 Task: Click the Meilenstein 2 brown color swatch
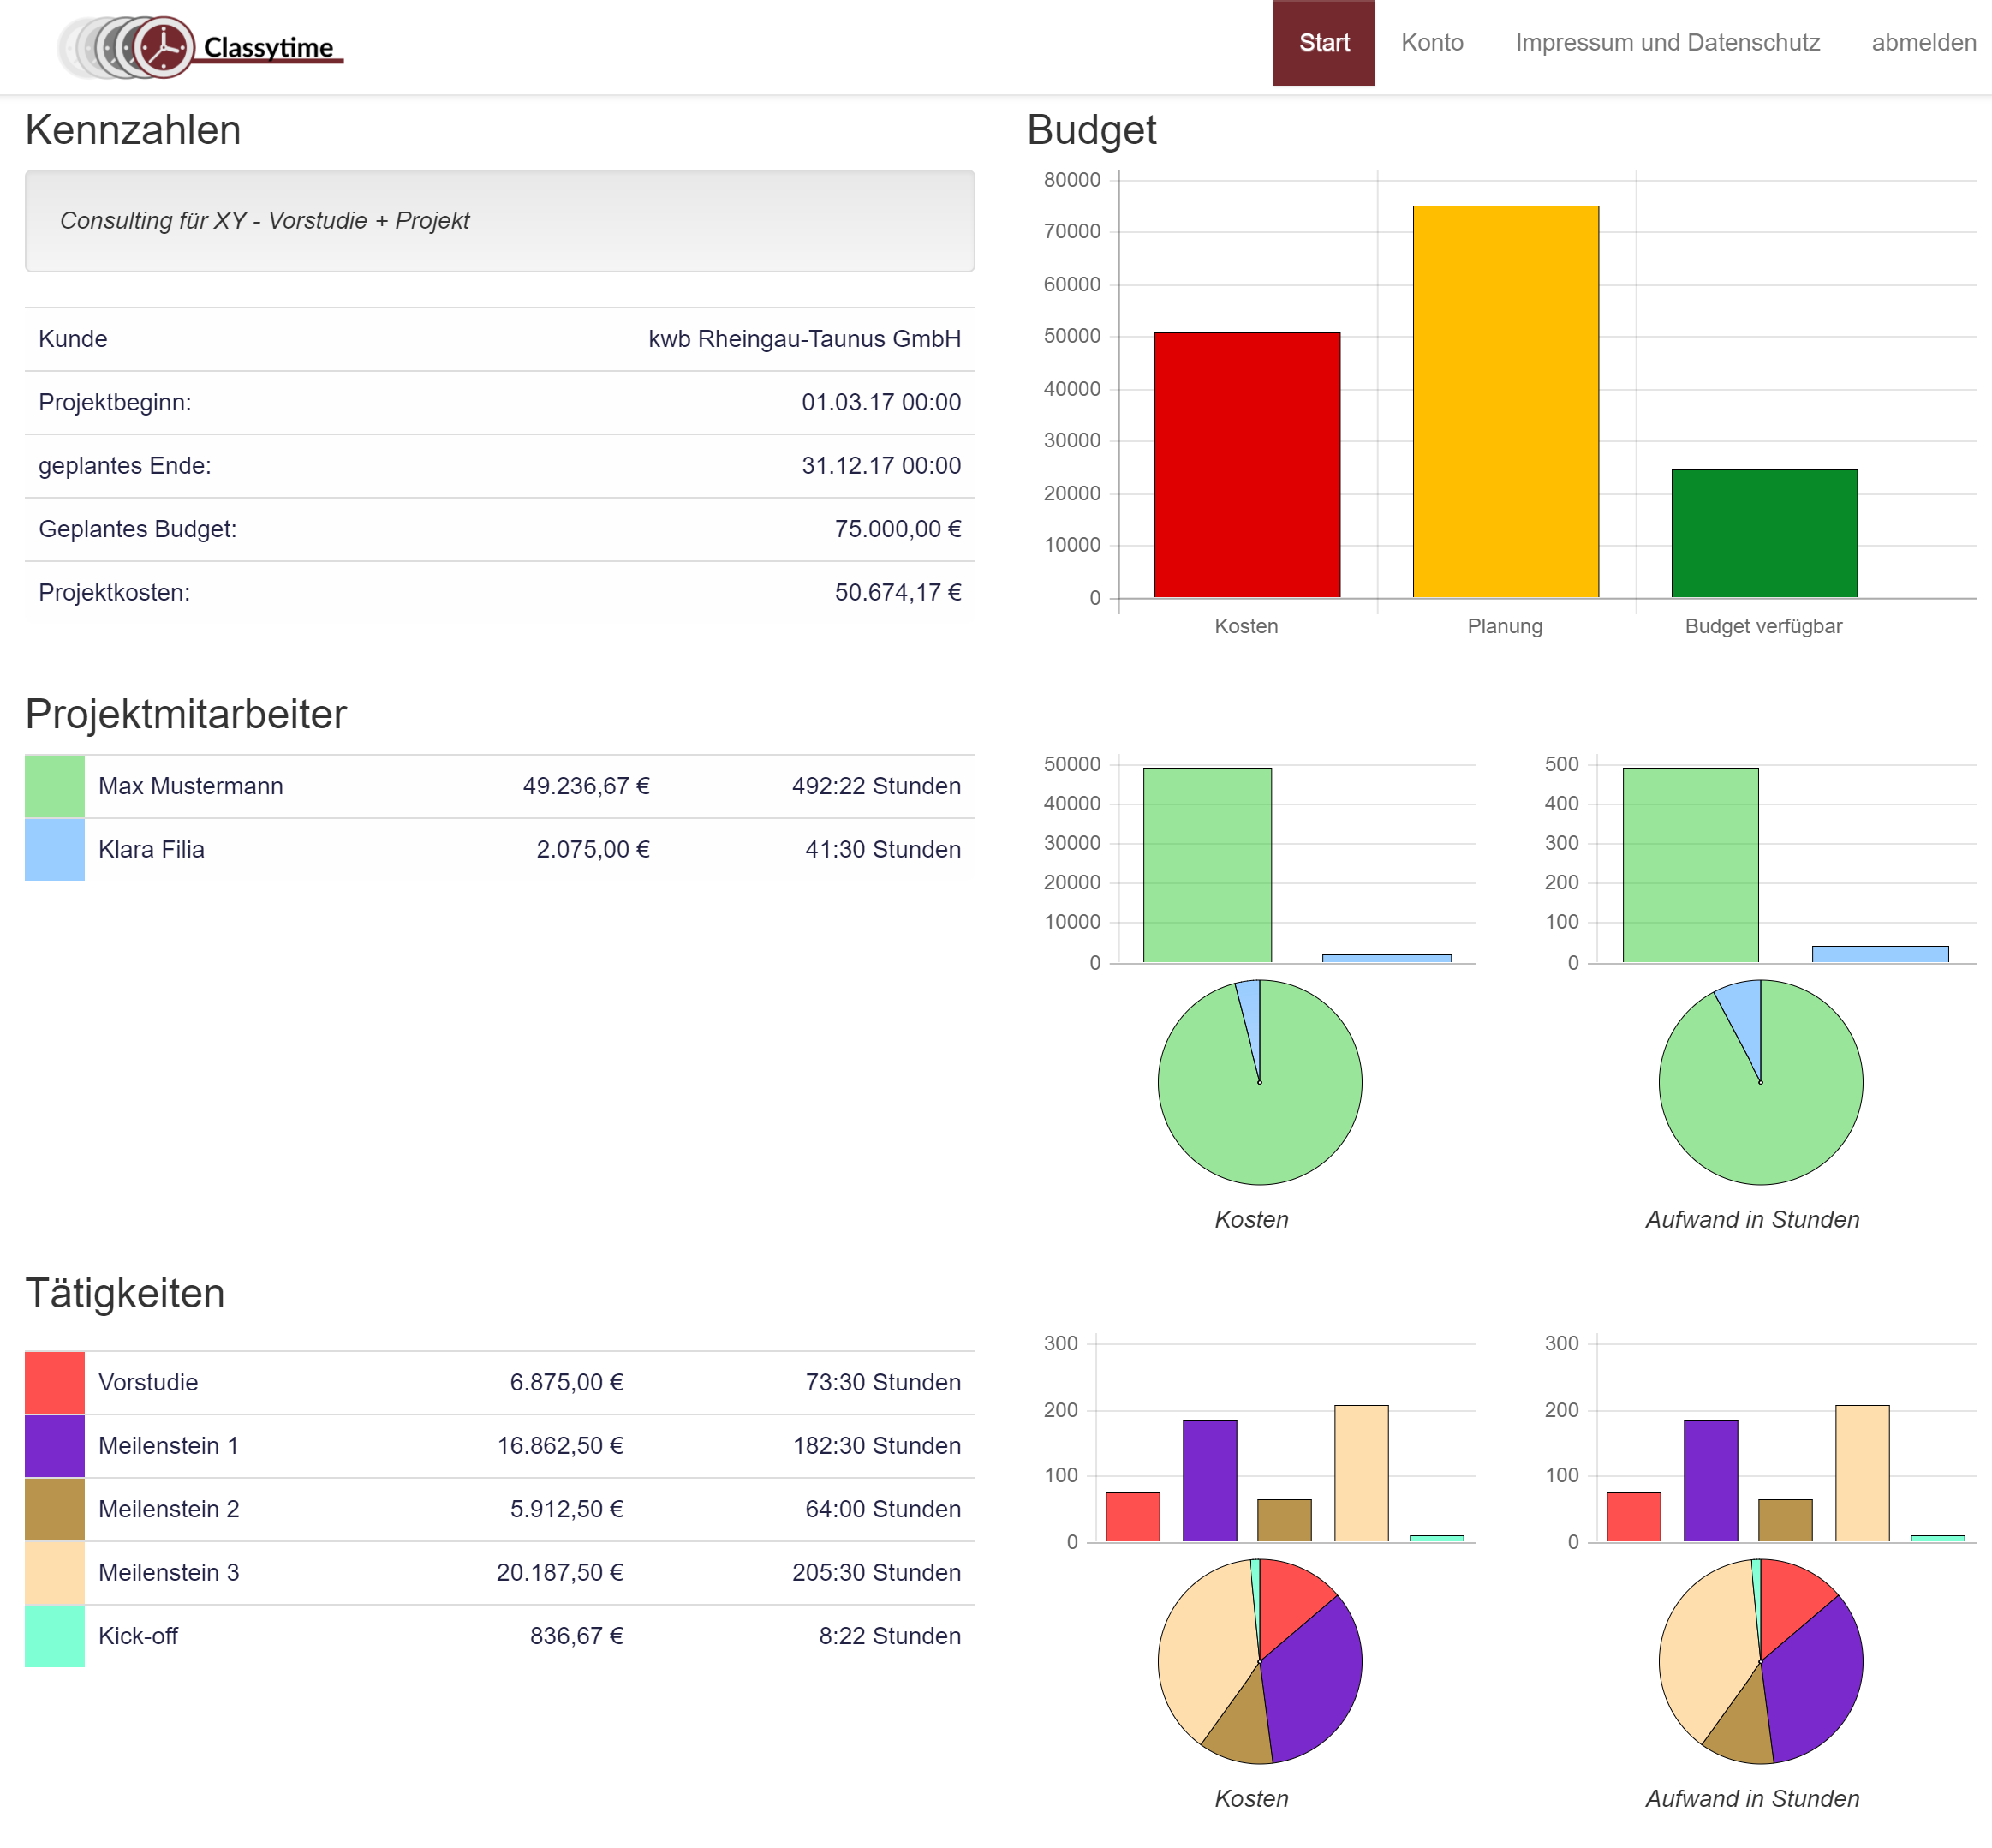coord(55,1509)
